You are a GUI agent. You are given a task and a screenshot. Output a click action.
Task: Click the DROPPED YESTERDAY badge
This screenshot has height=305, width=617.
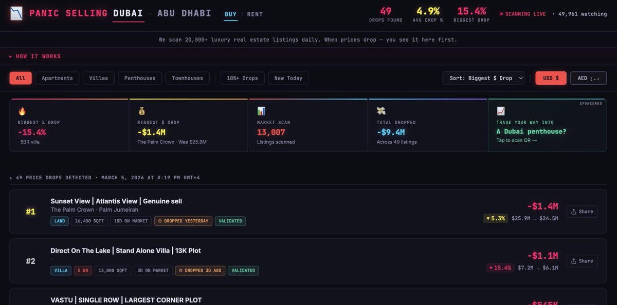[x=183, y=221]
